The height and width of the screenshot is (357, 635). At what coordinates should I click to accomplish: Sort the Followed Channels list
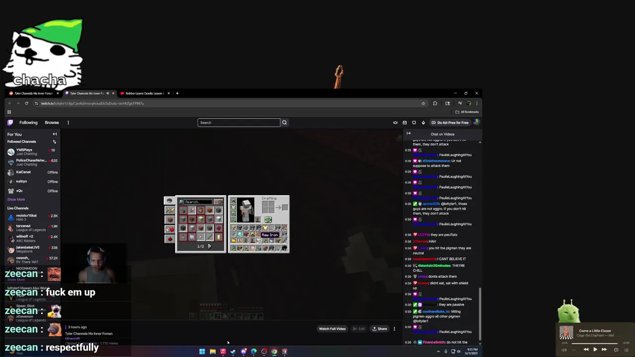pyautogui.click(x=55, y=142)
